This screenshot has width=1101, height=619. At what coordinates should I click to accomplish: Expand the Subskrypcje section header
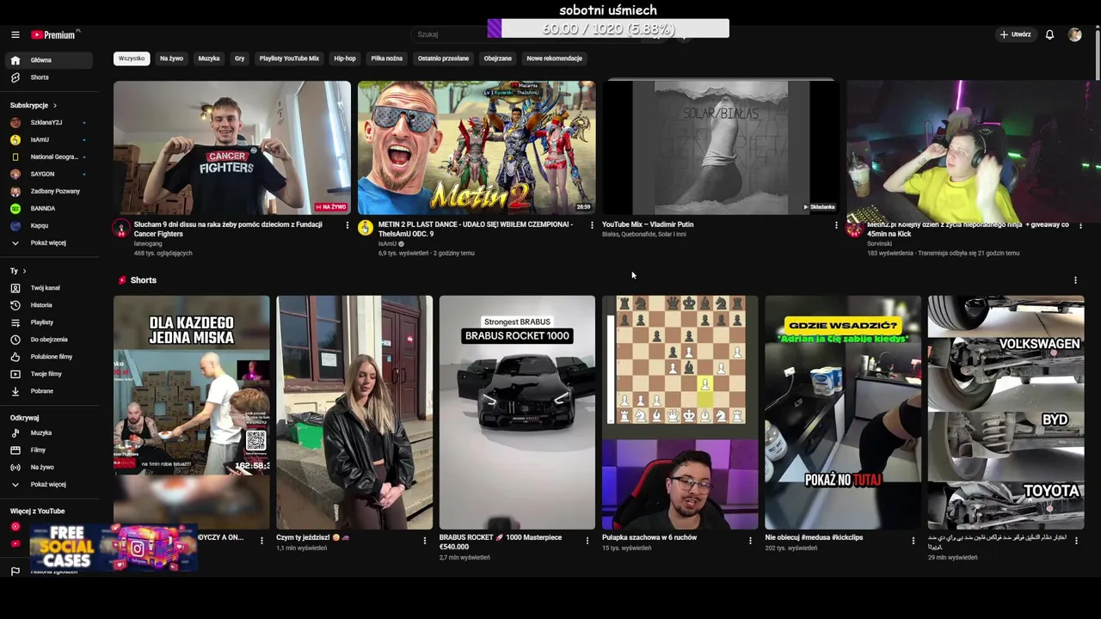pyautogui.click(x=34, y=105)
